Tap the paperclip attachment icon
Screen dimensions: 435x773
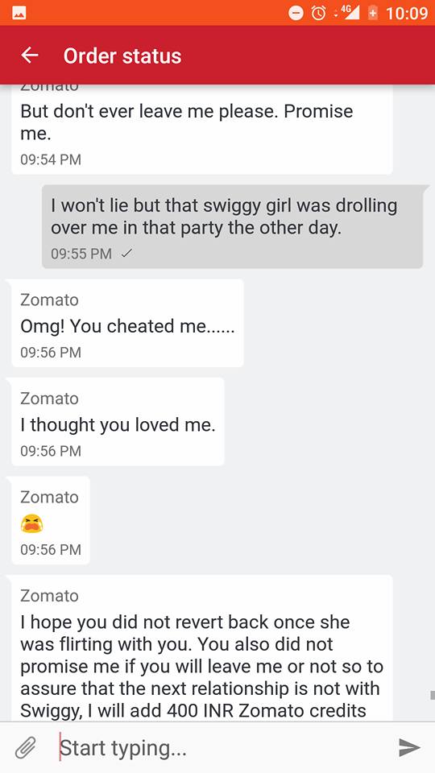pyautogui.click(x=26, y=748)
